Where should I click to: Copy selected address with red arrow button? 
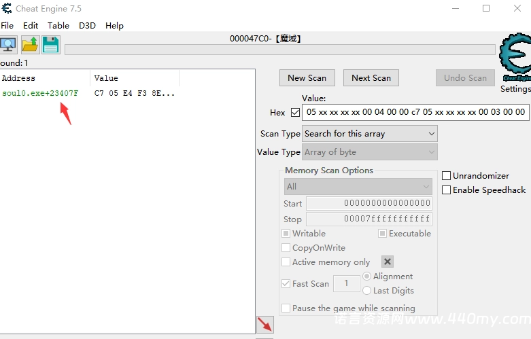point(265,325)
